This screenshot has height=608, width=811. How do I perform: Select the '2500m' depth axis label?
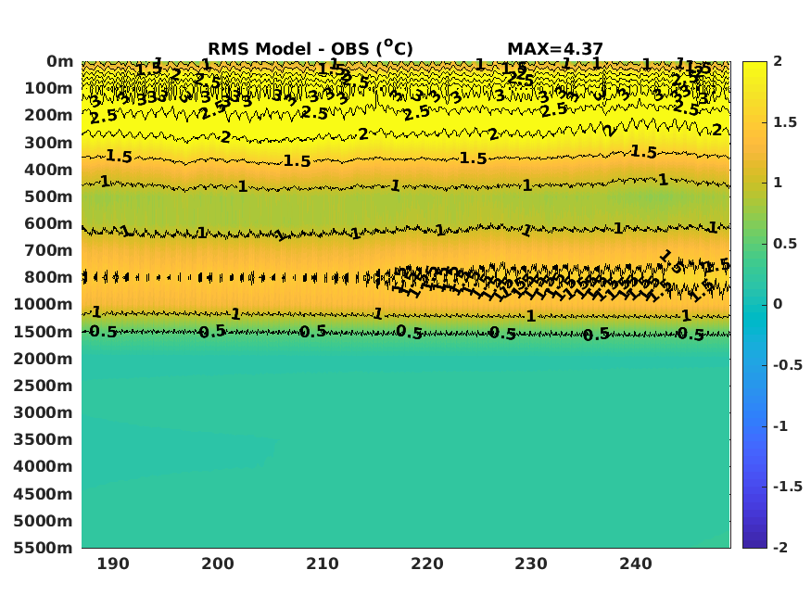click(x=44, y=386)
